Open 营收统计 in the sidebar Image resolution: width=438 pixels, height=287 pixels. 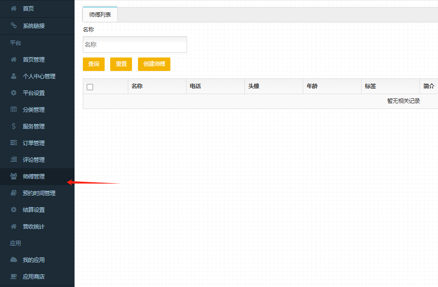pyautogui.click(x=34, y=227)
